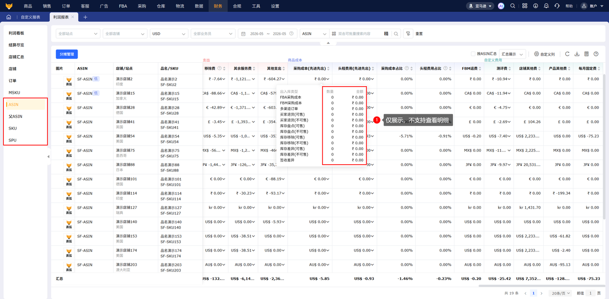Open the AI assistant icon
Screen dimensions: 609x299
point(501,6)
